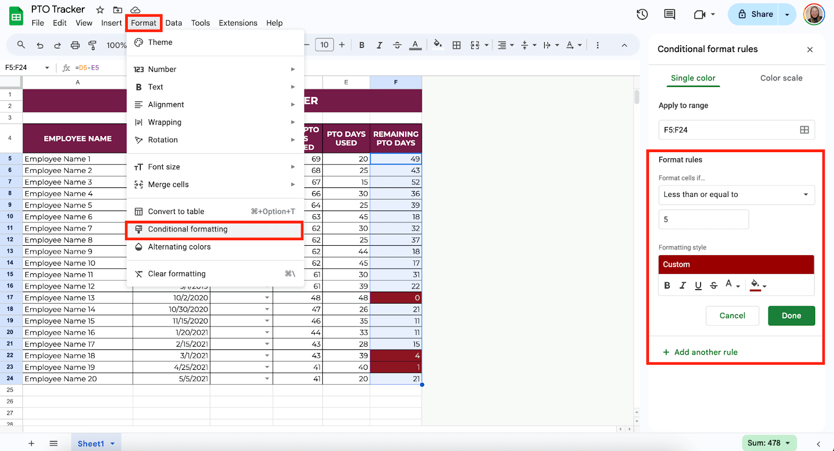Star the PTO Tracker document

tap(100, 10)
